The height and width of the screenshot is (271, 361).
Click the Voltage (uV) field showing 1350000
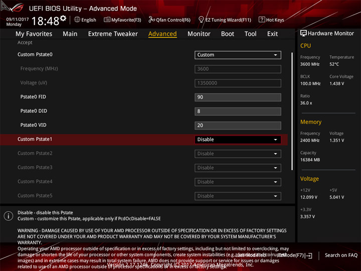[x=238, y=83]
